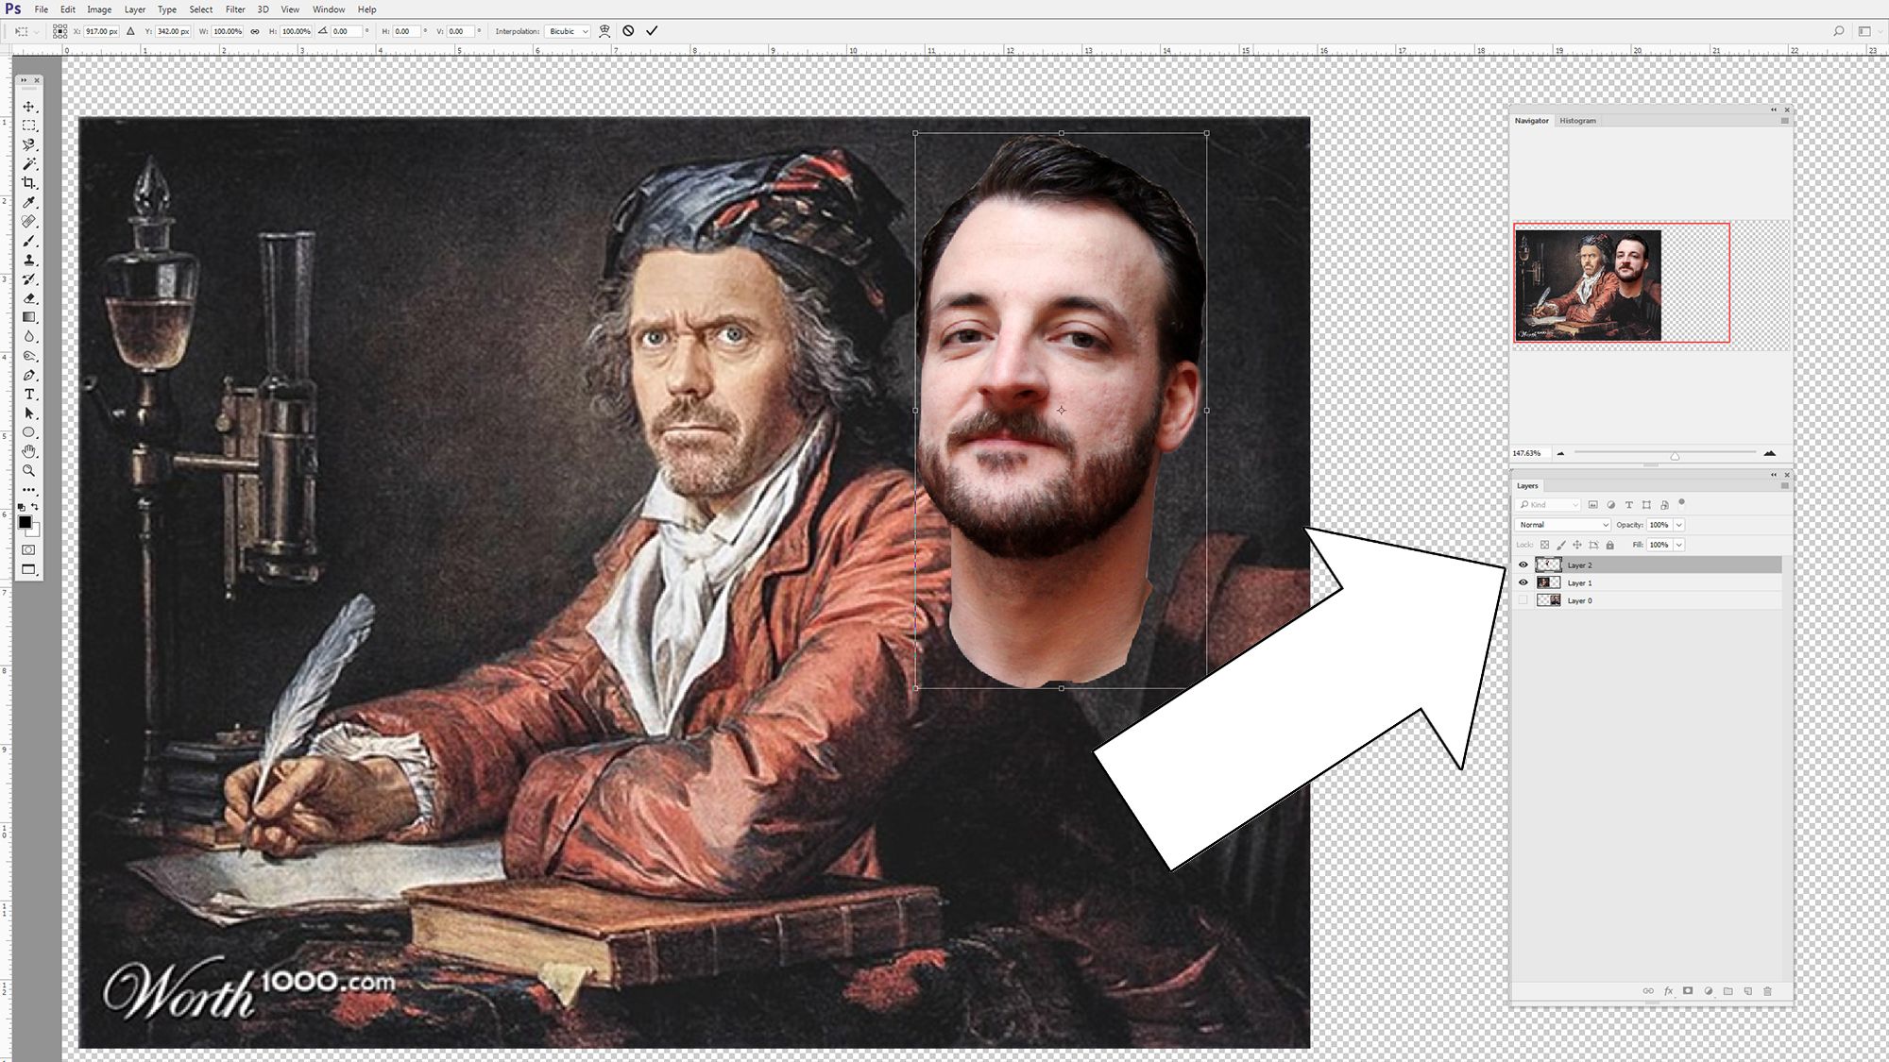Hide Layer 2 with eye icon
This screenshot has width=1889, height=1062.
1523,565
